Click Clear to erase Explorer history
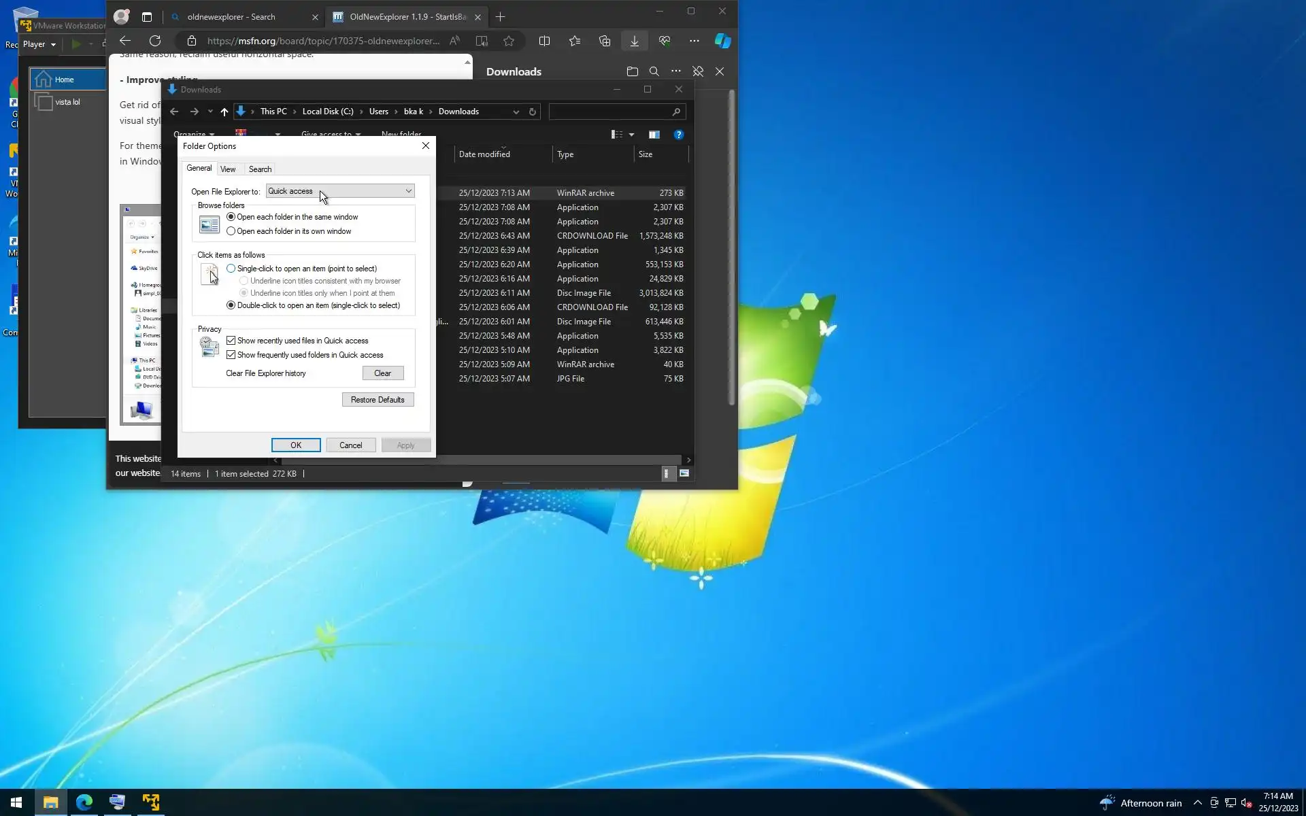The height and width of the screenshot is (816, 1306). pos(382,373)
